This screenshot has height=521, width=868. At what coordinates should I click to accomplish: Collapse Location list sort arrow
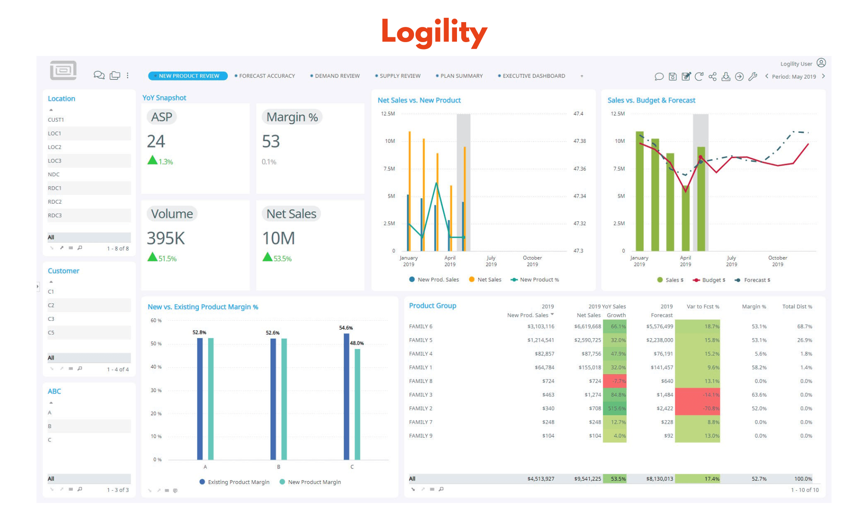[51, 110]
